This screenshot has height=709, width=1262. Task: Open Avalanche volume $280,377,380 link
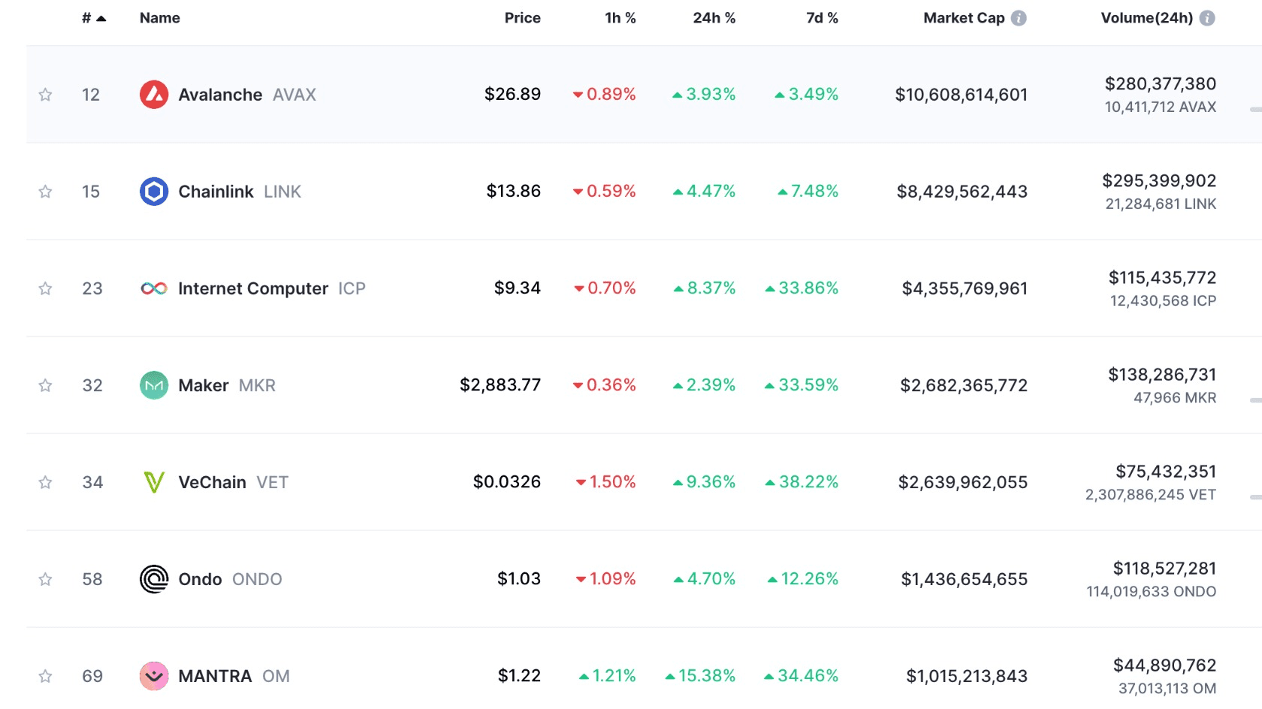point(1161,84)
